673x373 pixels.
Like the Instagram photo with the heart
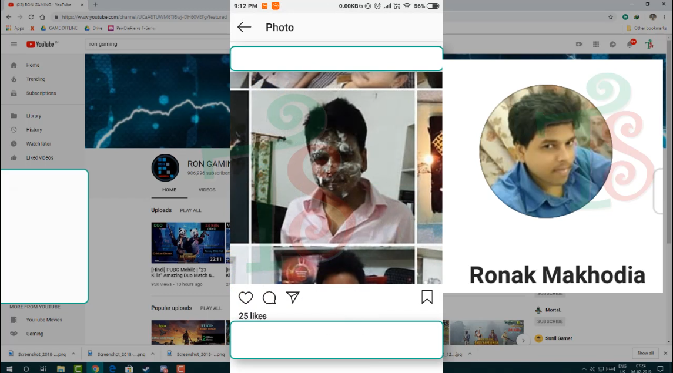(x=246, y=298)
